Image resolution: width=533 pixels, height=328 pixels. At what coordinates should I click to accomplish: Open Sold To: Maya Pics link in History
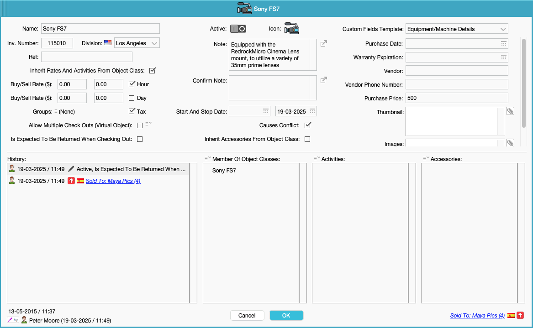[x=113, y=181]
